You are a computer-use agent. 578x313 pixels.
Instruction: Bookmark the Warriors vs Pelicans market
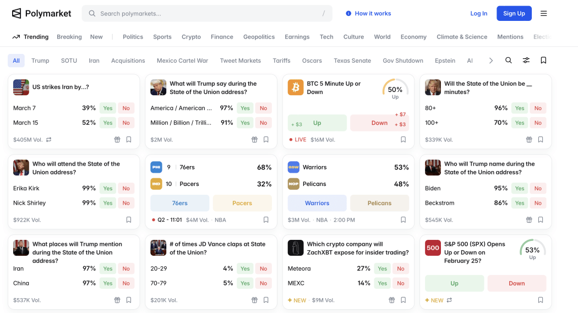click(x=403, y=220)
